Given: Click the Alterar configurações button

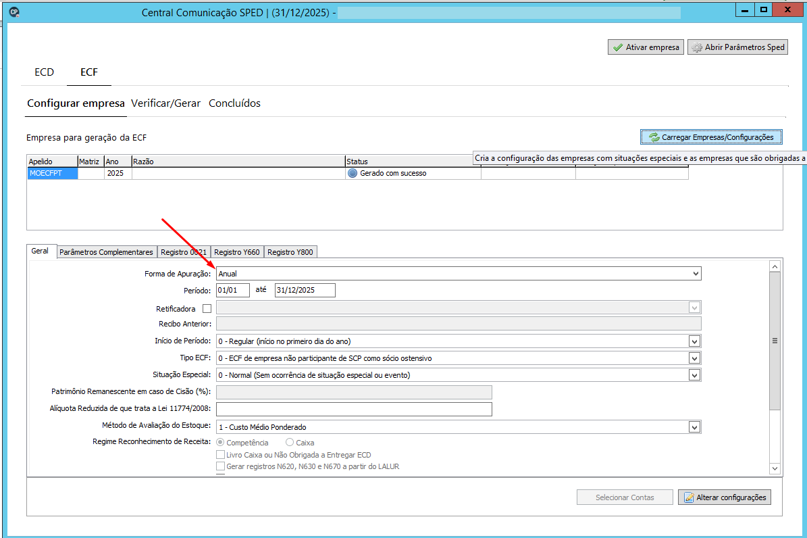Looking at the screenshot, I should [x=725, y=497].
